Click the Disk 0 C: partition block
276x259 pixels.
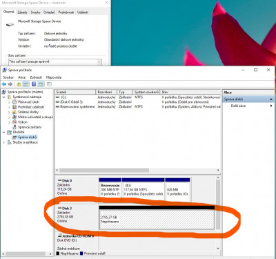(x=144, y=189)
